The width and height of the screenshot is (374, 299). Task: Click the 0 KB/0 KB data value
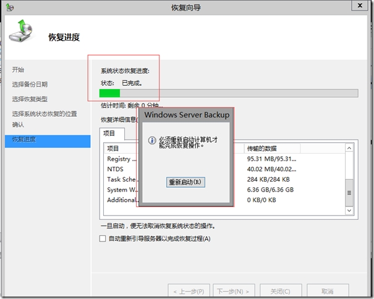261,200
